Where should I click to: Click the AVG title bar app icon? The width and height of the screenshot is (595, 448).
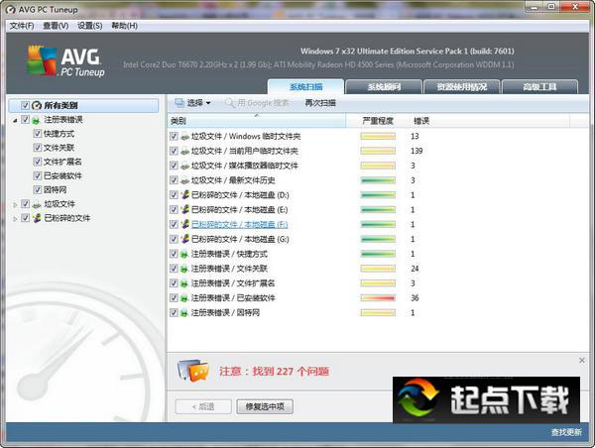click(x=11, y=10)
